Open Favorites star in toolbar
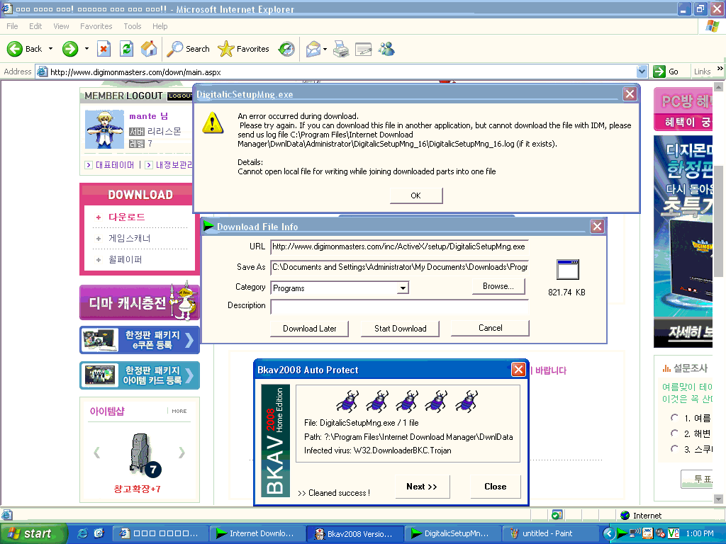Image resolution: width=726 pixels, height=544 pixels. pos(226,49)
